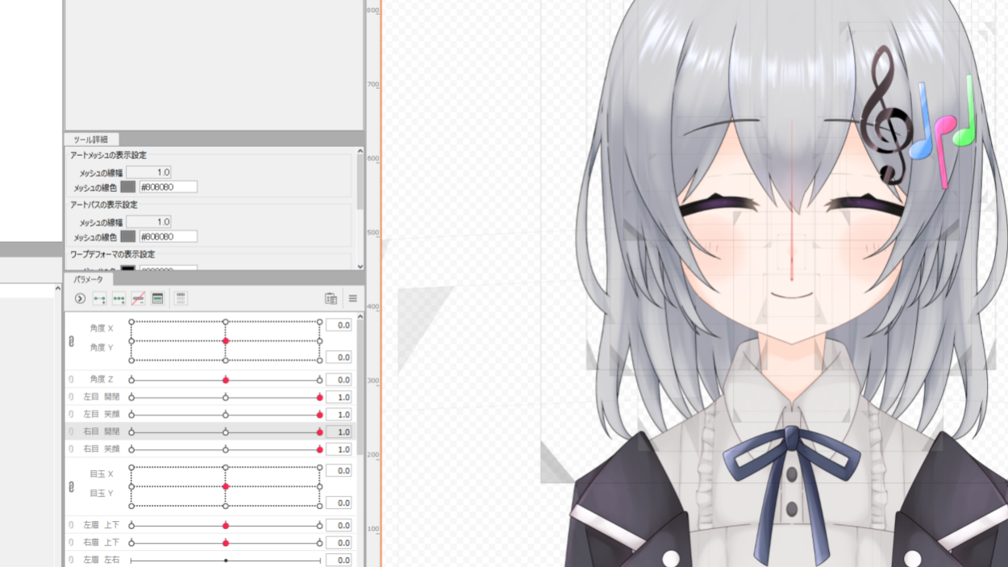Toggle the link icon beside 角度 Z

(71, 380)
